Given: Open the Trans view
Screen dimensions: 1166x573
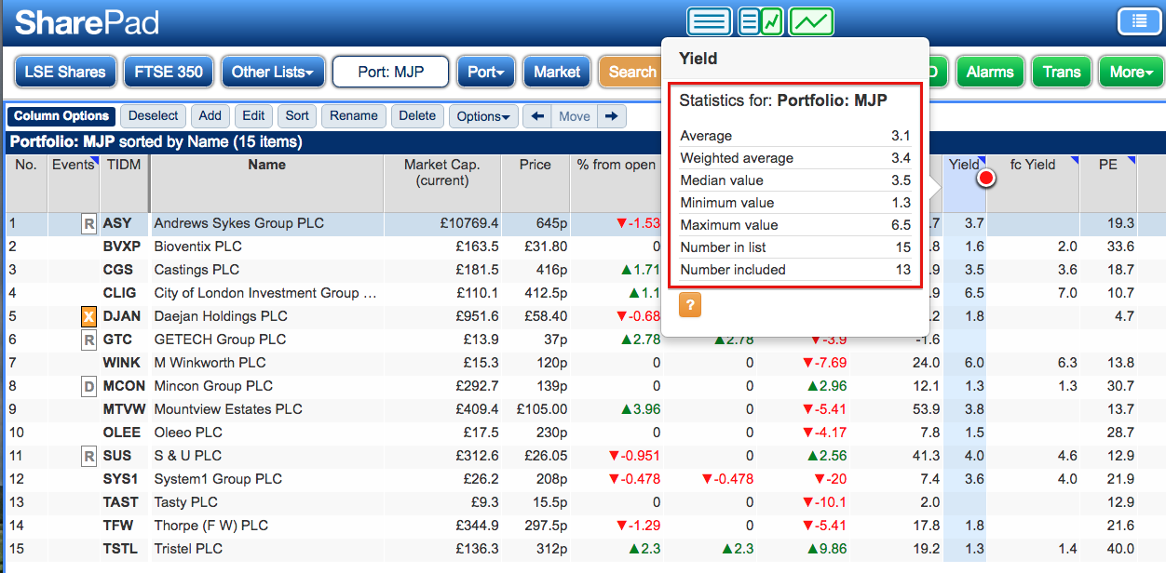Looking at the screenshot, I should (1062, 72).
